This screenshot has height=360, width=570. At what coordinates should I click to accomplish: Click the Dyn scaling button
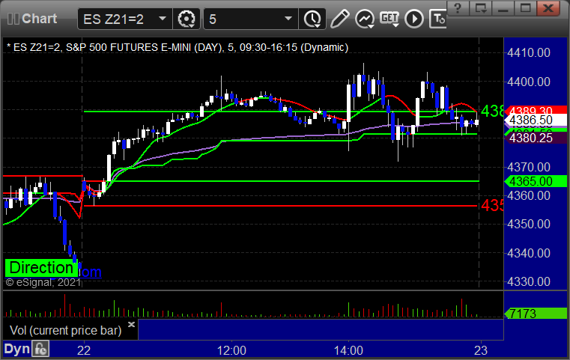pyautogui.click(x=16, y=349)
